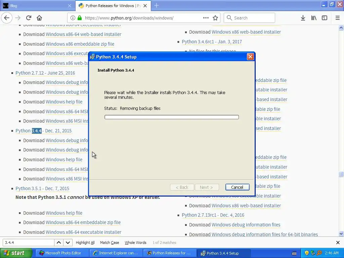Download Windows x86 embeddable zip file link

point(80,44)
